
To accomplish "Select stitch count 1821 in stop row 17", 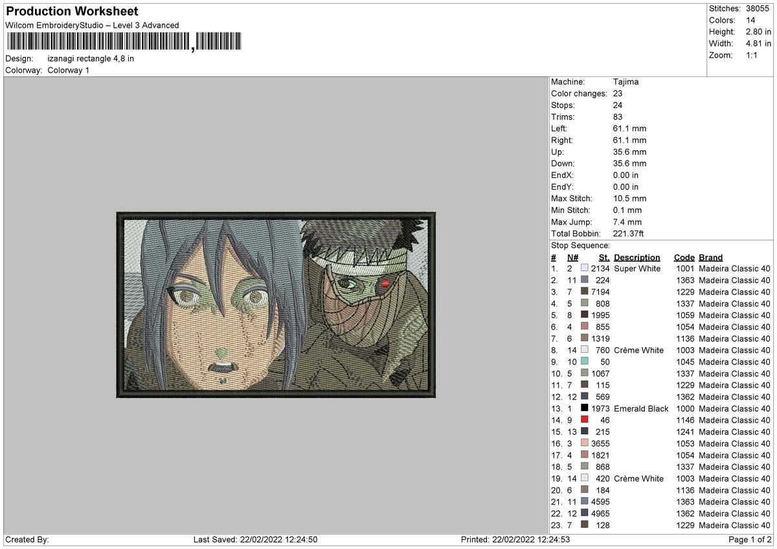I will [600, 455].
